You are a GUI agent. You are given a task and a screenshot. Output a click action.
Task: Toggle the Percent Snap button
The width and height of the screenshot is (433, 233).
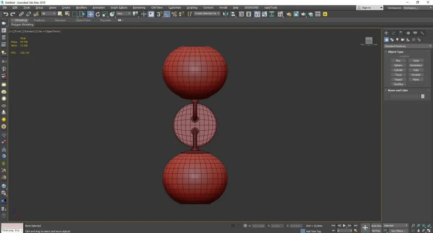coord(174,14)
